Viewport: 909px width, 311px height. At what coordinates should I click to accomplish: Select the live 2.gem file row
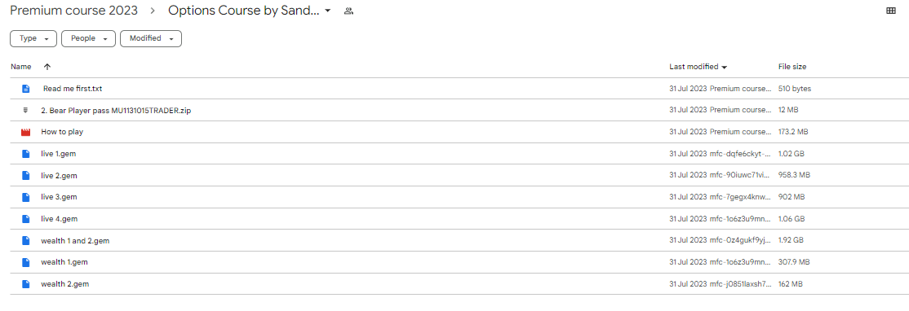454,175
